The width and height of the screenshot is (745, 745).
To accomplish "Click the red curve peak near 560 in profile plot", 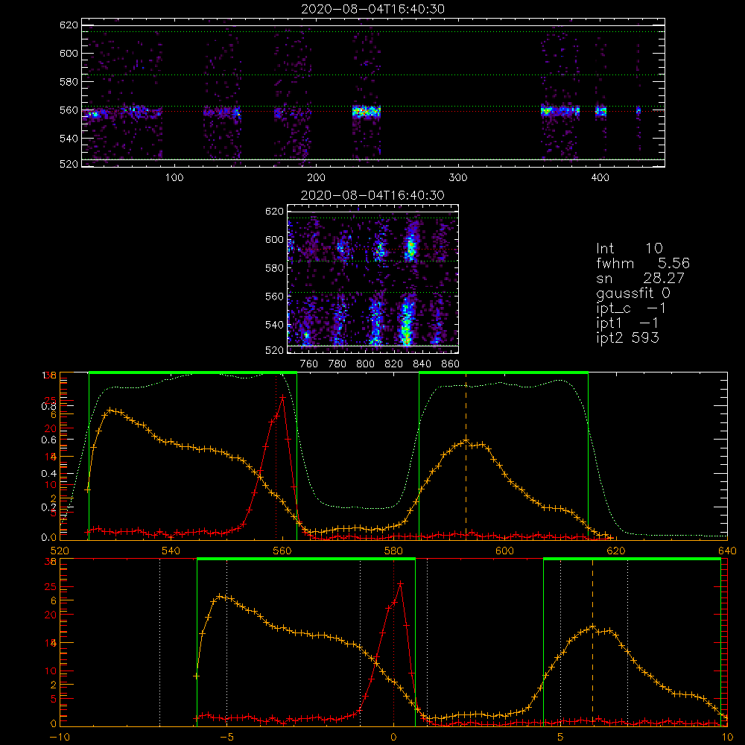I will (x=282, y=397).
